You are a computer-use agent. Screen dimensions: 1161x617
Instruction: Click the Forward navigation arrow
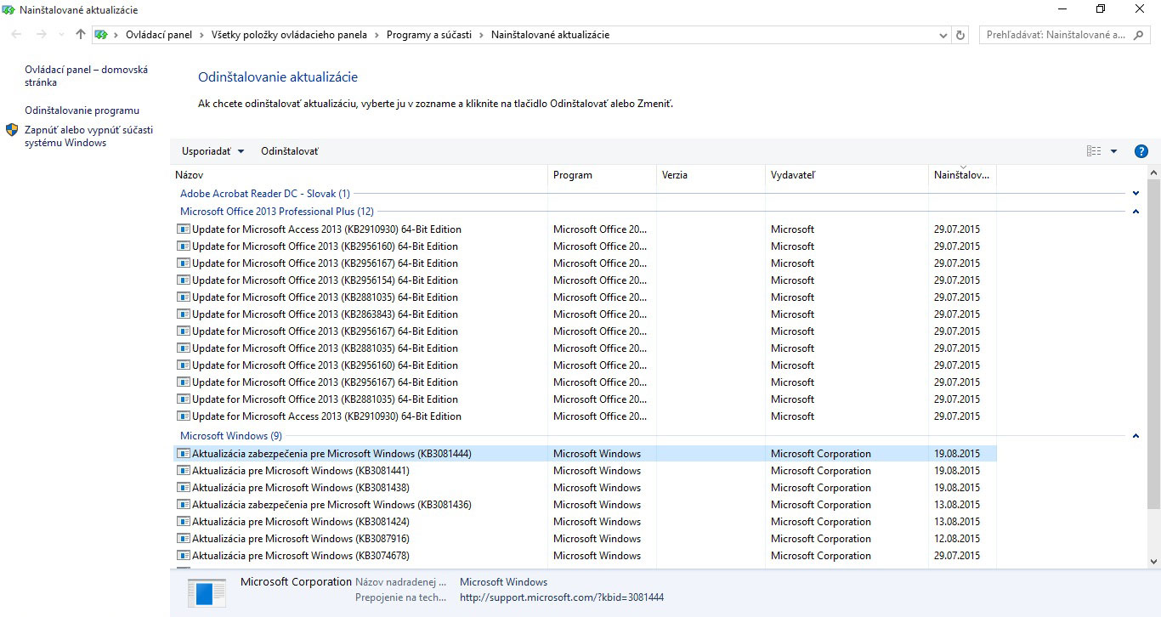coord(41,35)
